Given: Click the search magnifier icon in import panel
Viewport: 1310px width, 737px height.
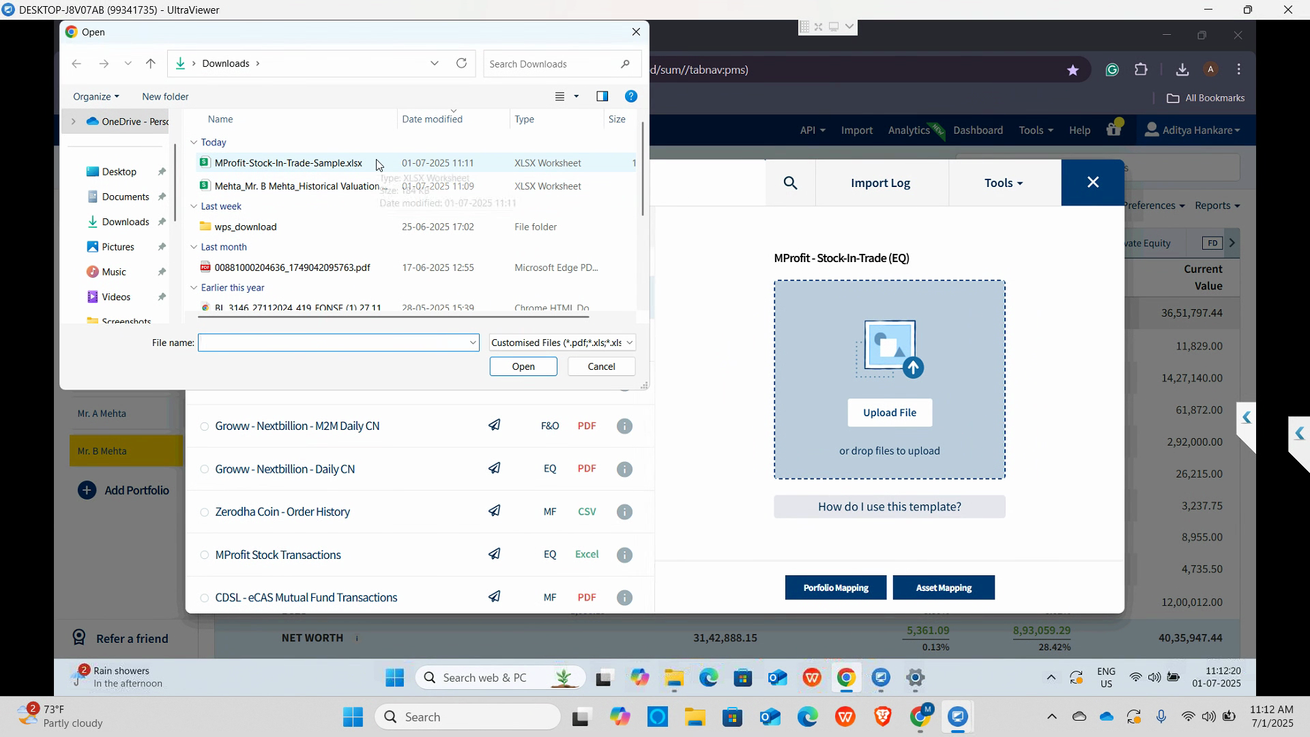Looking at the screenshot, I should [x=790, y=183].
